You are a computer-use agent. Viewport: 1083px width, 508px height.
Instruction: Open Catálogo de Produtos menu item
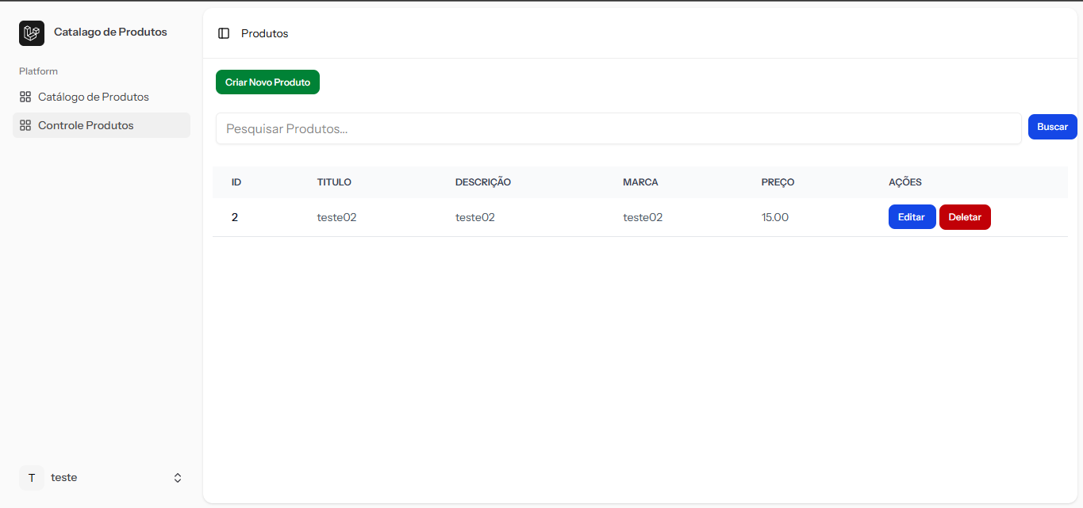[x=94, y=97]
